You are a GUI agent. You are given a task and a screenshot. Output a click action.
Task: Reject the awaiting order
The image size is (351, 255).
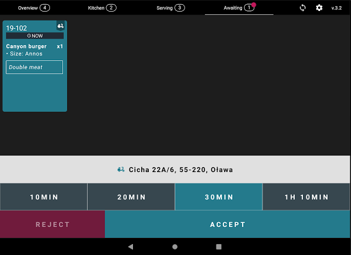point(52,224)
